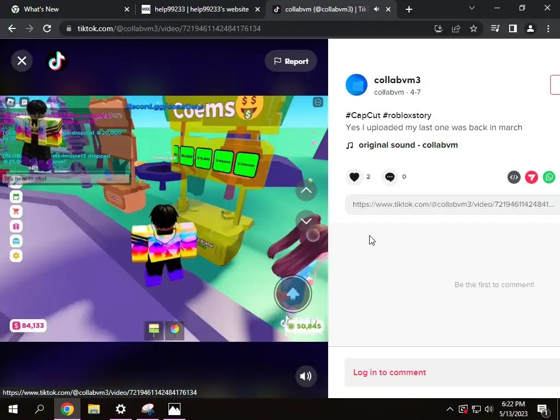Open the network icon in tray
560x420 pixels.
click(x=476, y=409)
